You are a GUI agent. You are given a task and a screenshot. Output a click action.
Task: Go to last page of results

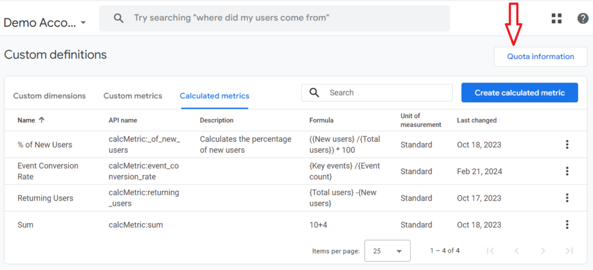click(x=569, y=251)
